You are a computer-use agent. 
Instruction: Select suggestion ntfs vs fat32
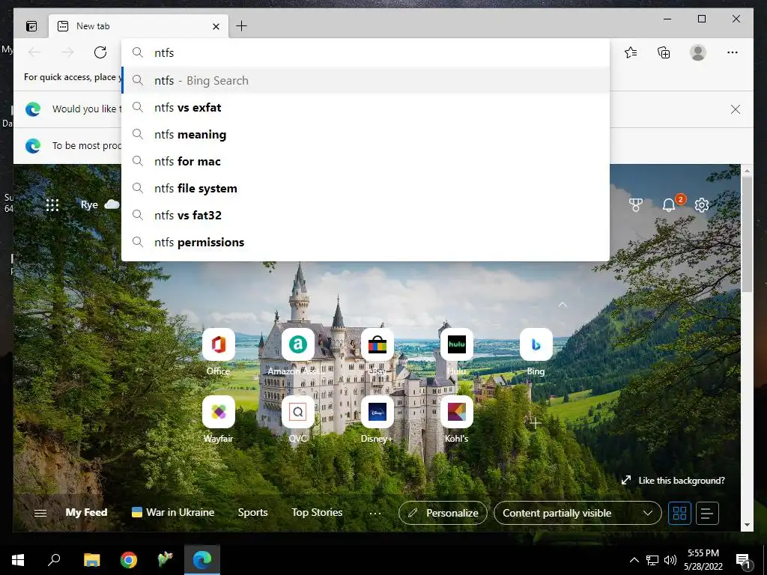coord(366,215)
